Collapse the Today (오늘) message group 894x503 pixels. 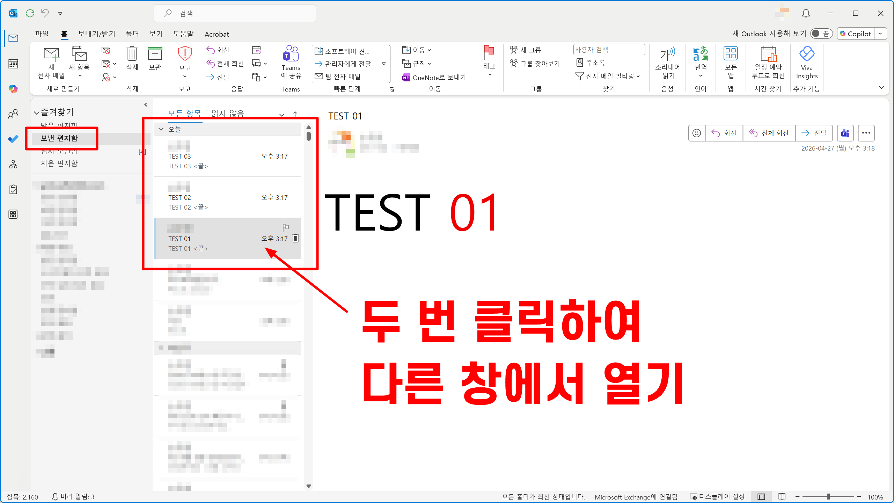pos(161,129)
